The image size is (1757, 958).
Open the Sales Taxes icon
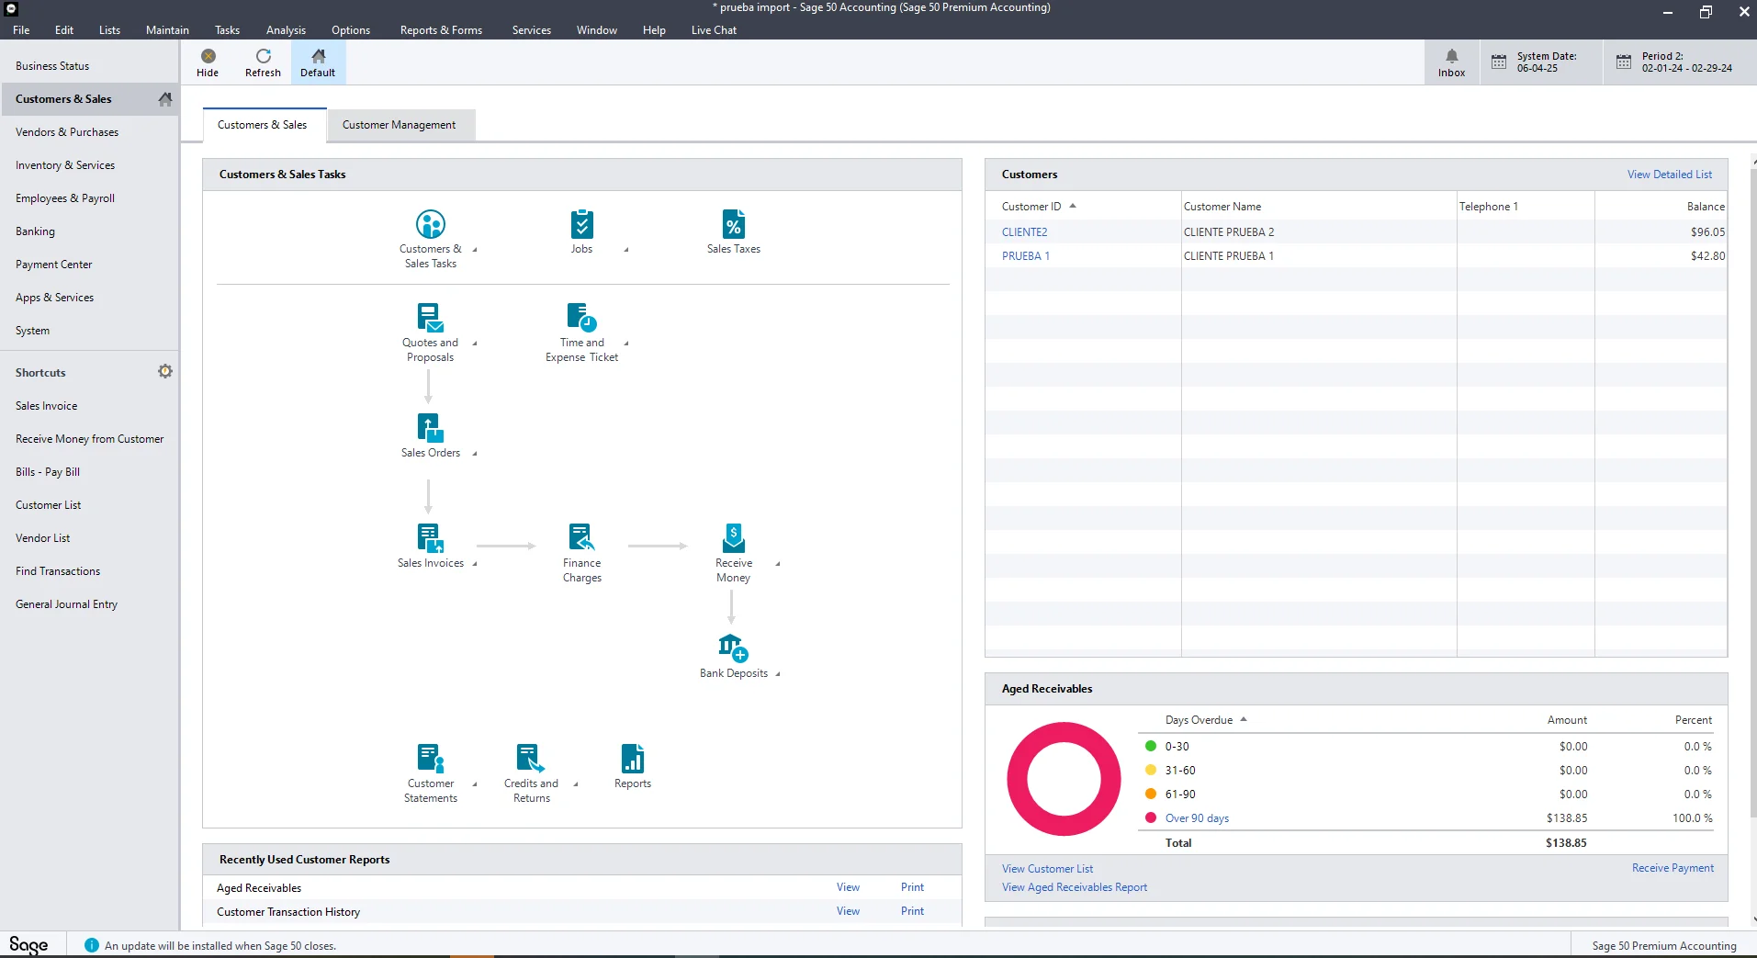[x=733, y=224]
